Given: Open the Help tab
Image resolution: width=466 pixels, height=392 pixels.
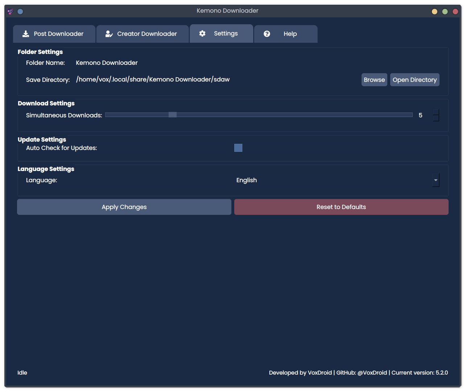Looking at the screenshot, I should 286,33.
